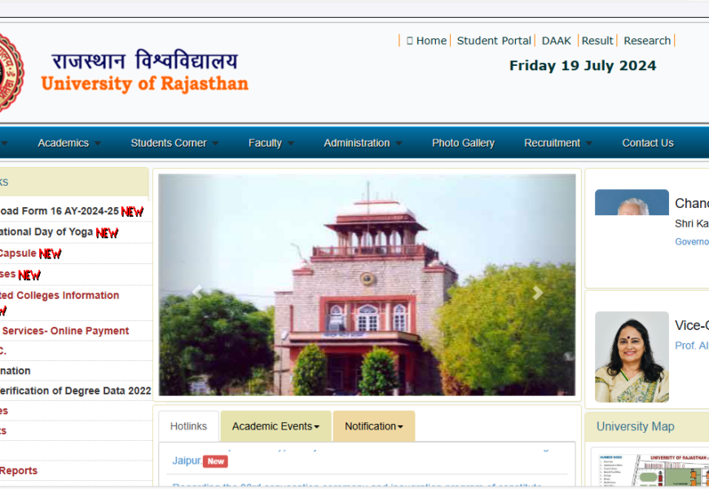709x489 pixels.
Task: Open the Notification dropdown tab
Action: (x=373, y=426)
